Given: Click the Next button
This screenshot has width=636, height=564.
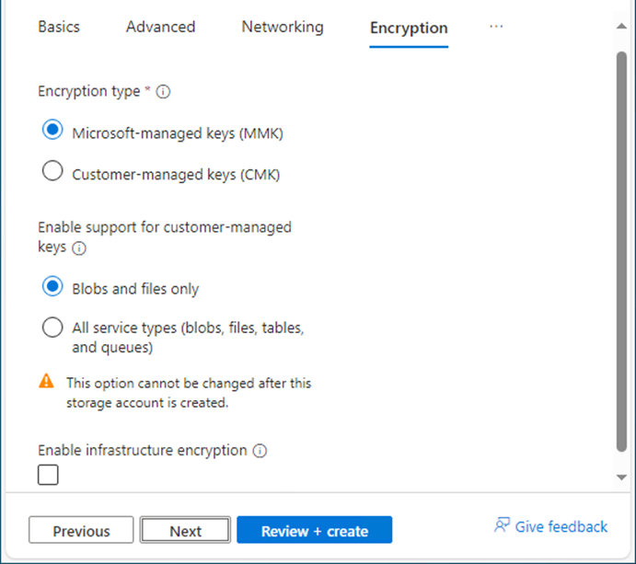Looking at the screenshot, I should tap(185, 530).
